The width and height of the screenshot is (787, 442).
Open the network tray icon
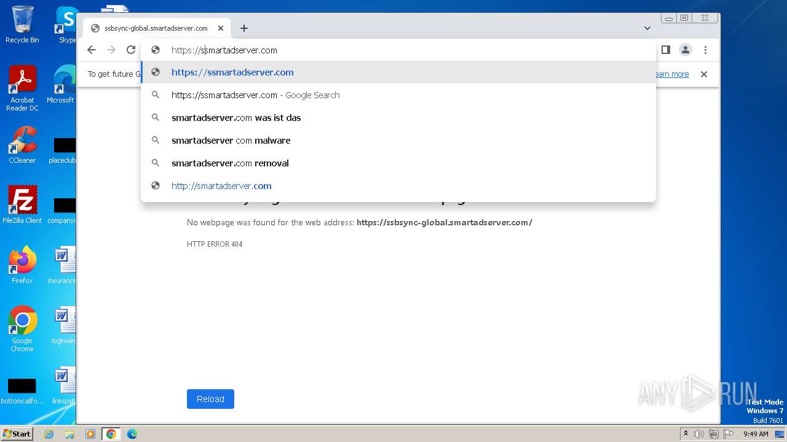click(x=713, y=434)
